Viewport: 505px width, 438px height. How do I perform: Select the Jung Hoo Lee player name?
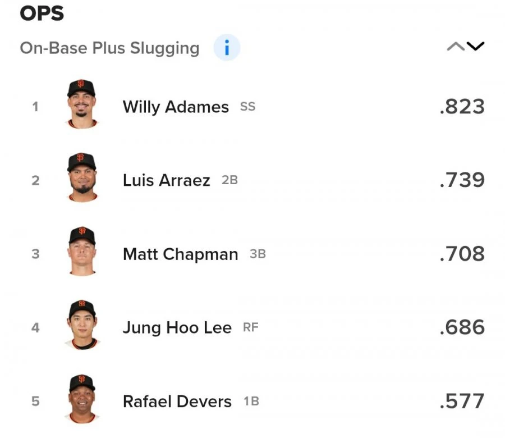(177, 328)
